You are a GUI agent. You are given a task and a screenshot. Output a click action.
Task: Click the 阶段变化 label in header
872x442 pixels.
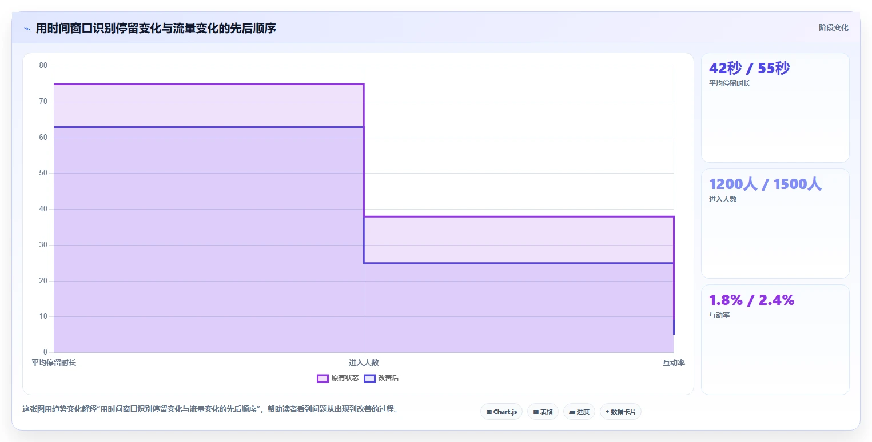pyautogui.click(x=833, y=27)
